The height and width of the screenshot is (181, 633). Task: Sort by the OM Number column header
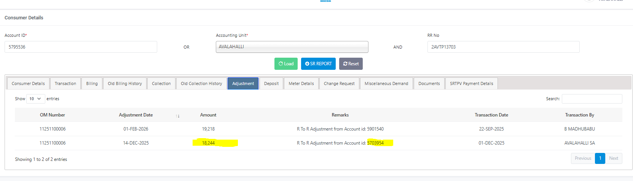click(53, 115)
